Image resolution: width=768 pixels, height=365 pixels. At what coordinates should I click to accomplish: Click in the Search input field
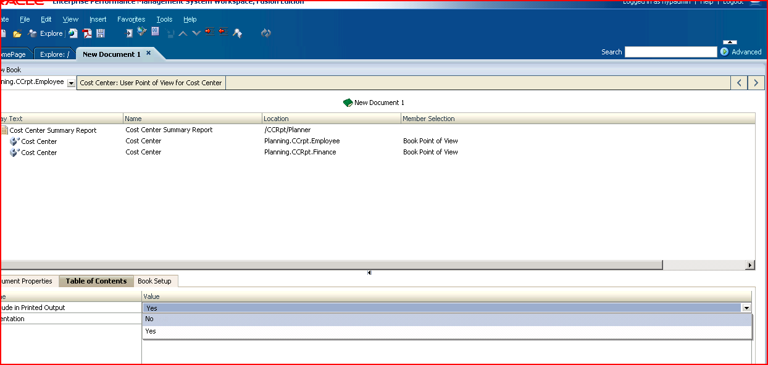(671, 52)
